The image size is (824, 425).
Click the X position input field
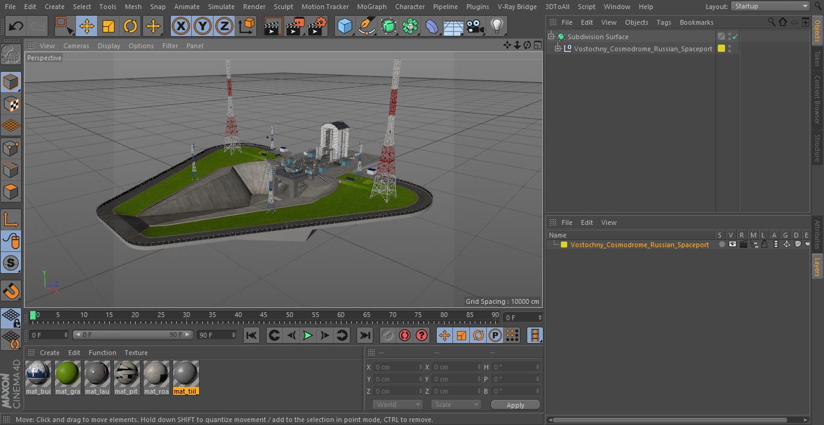click(399, 367)
